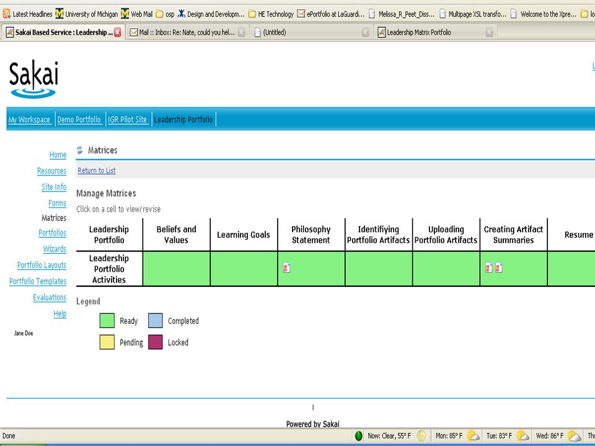Open the Multipage XSL transfo... bookmark
The image size is (595, 446).
click(x=473, y=14)
